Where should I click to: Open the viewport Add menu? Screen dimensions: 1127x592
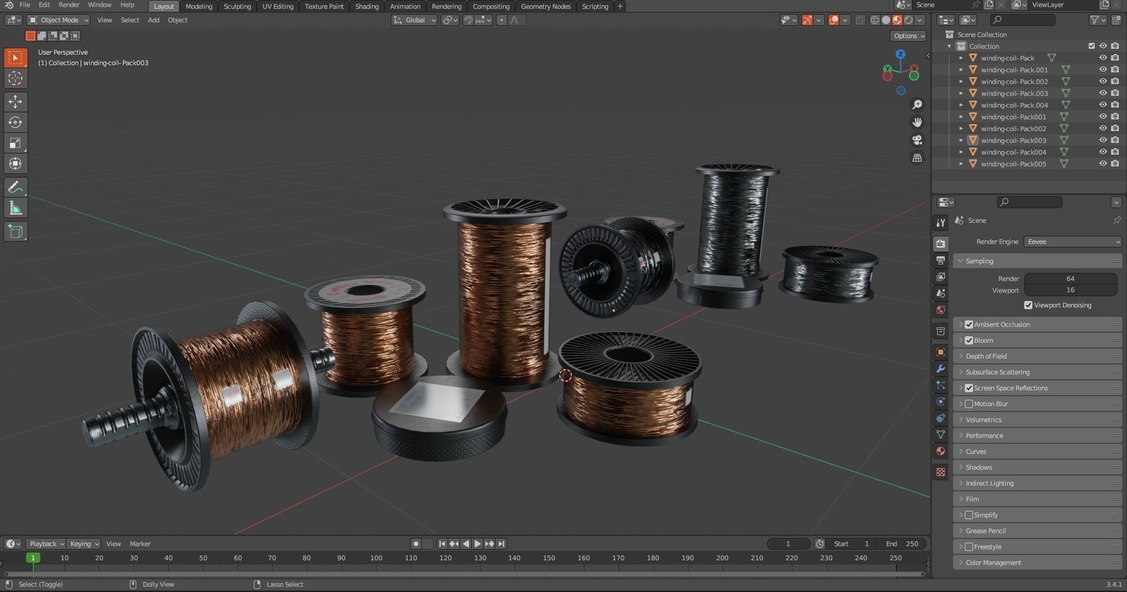[x=153, y=20]
